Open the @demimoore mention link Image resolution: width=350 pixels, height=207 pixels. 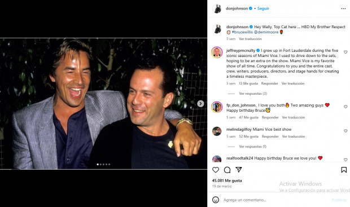pos(266,32)
